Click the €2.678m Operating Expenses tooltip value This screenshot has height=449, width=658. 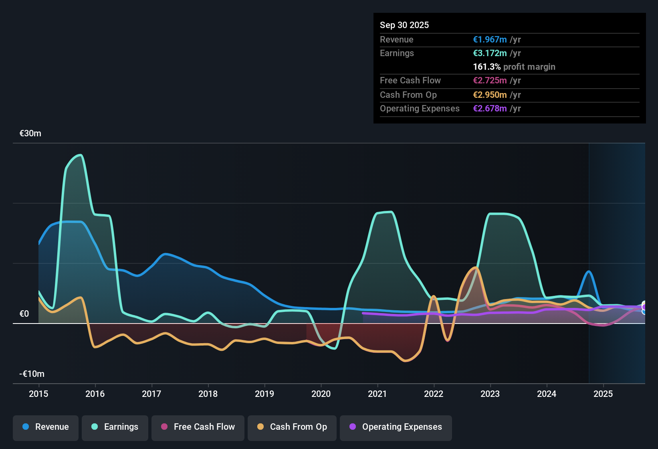[490, 108]
